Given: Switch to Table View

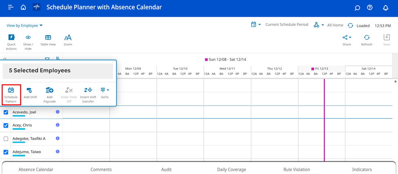Looking at the screenshot, I should click(48, 38).
